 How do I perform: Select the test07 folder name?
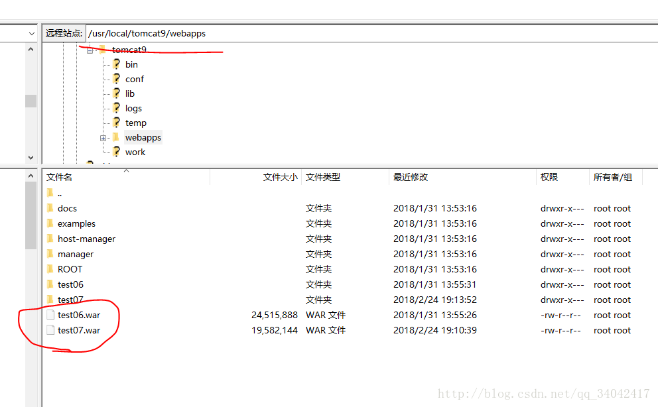click(70, 300)
